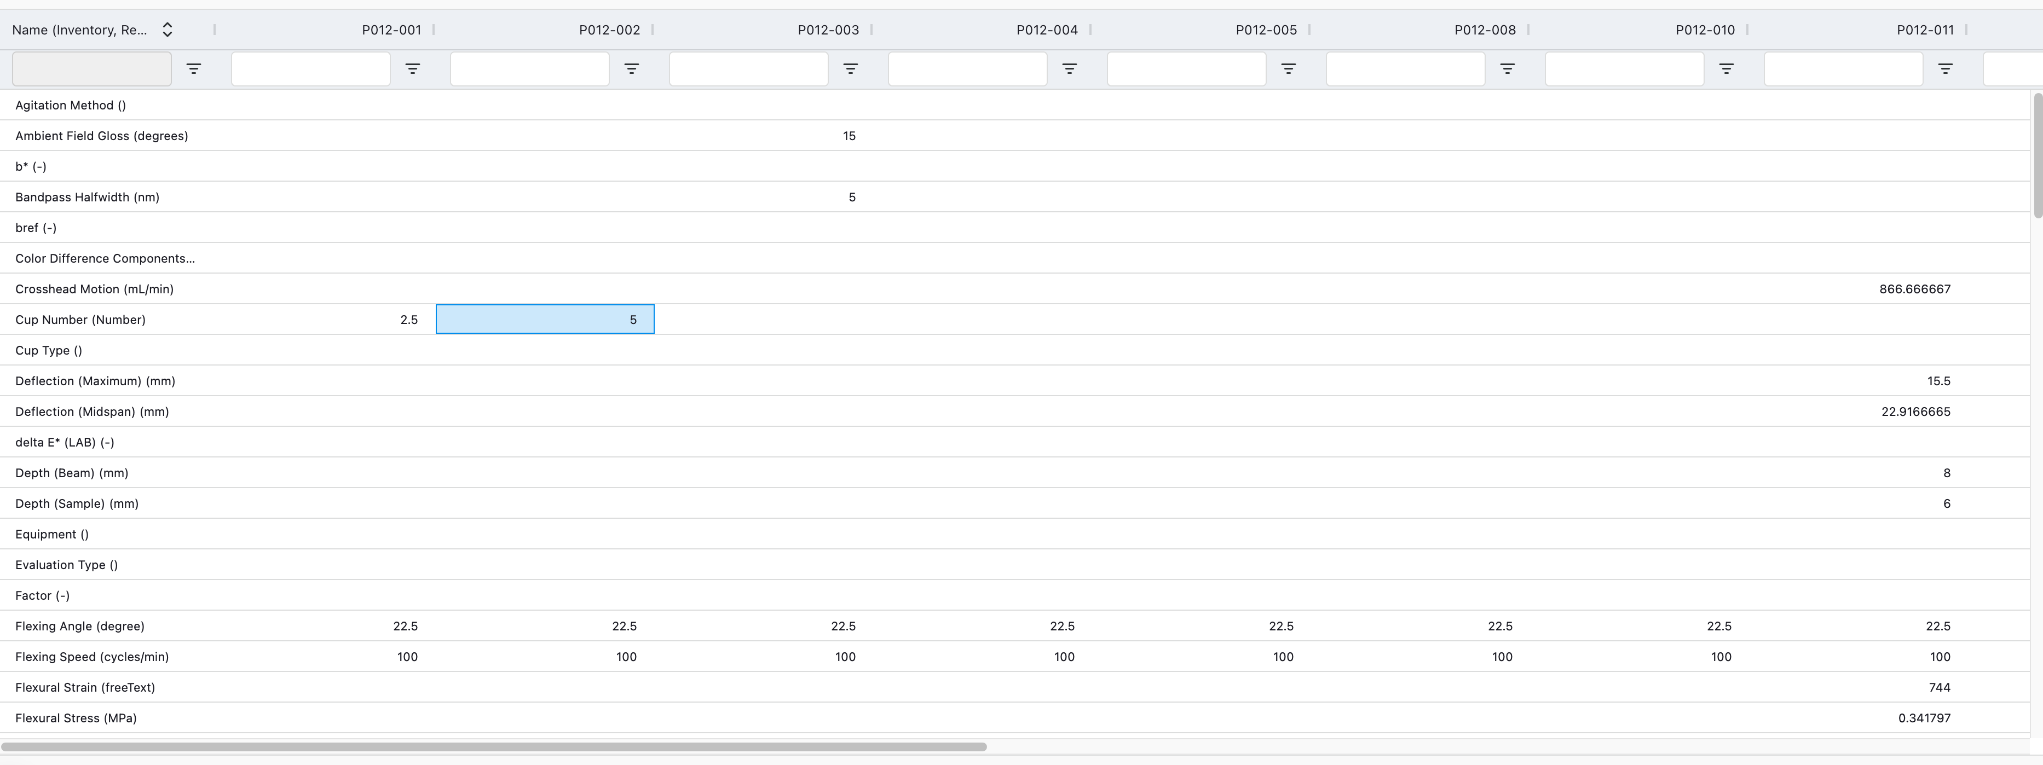Open filter menu for P012-002 column
The image size is (2043, 765).
[631, 69]
